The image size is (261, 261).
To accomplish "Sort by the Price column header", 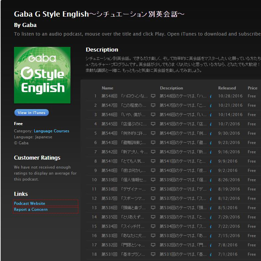I will point(252,88).
